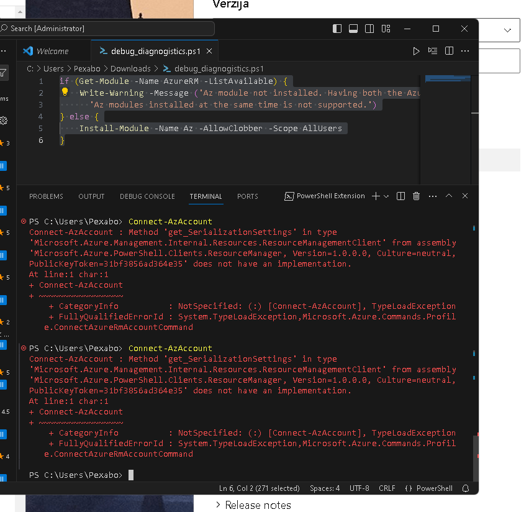
Task: Click the Run Selection icon in editor toolbar
Action: coord(433,51)
